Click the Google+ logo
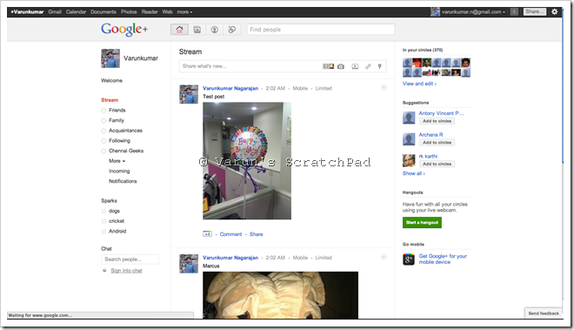The width and height of the screenshot is (574, 330). point(124,29)
